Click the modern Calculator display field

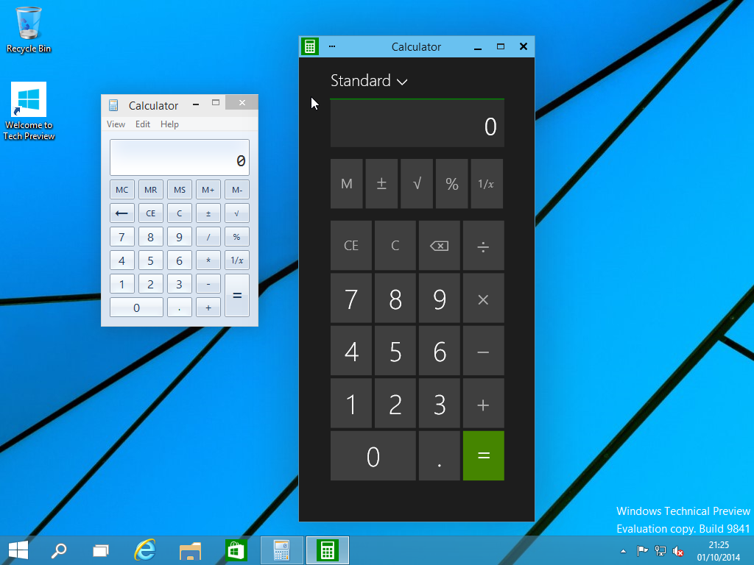(x=417, y=123)
